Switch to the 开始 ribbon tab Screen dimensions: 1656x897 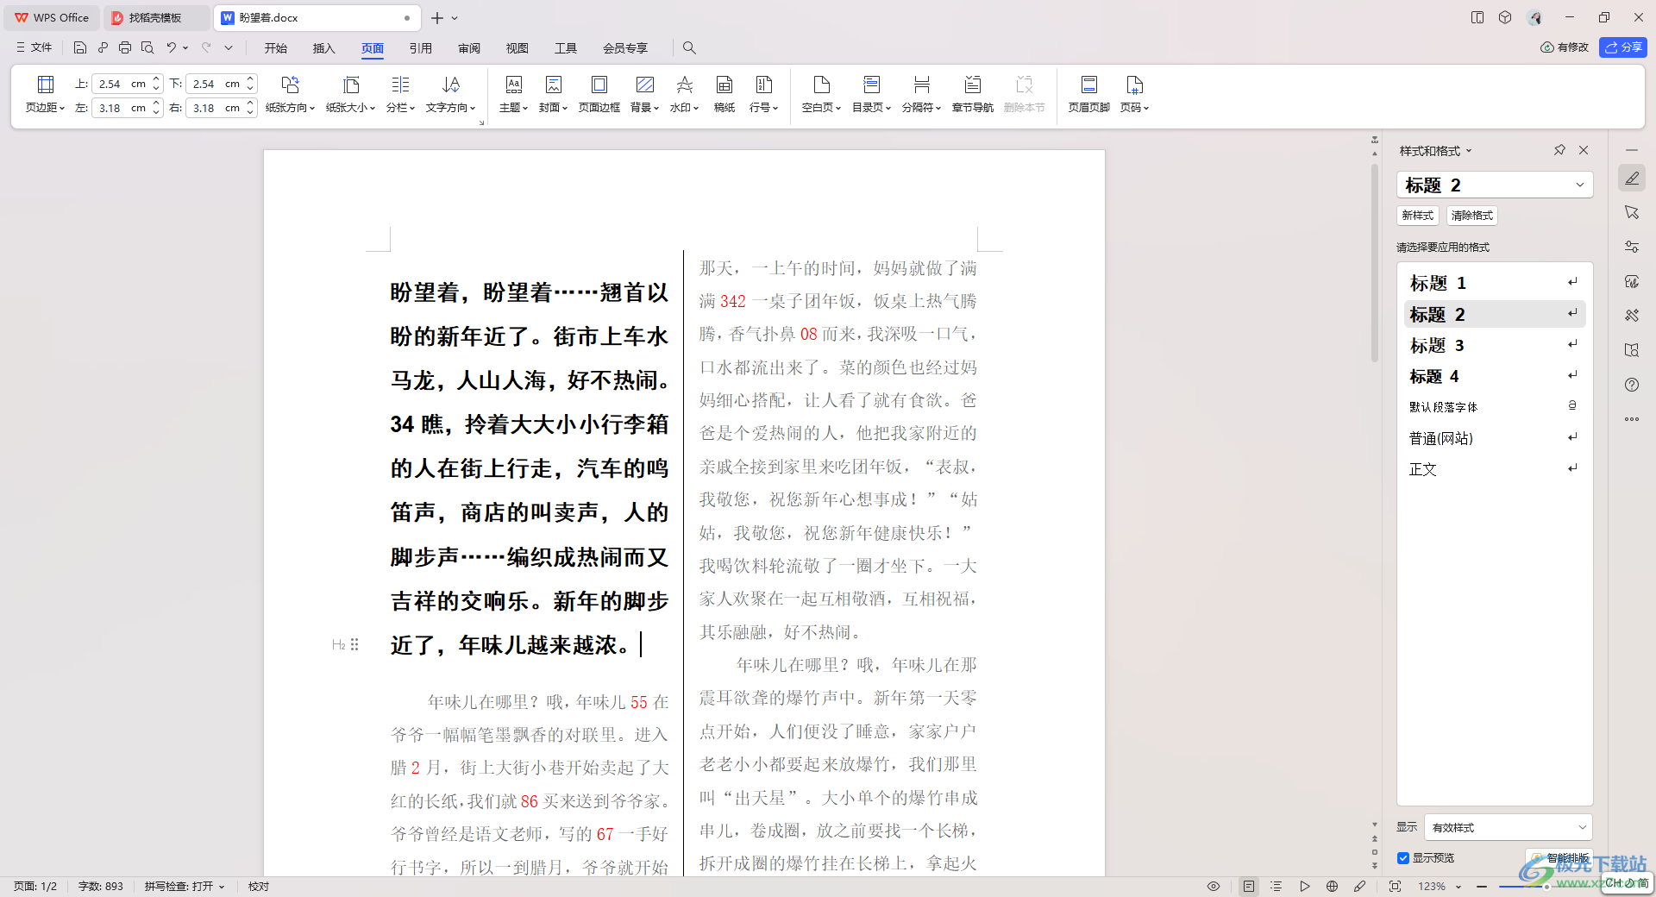pos(276,48)
